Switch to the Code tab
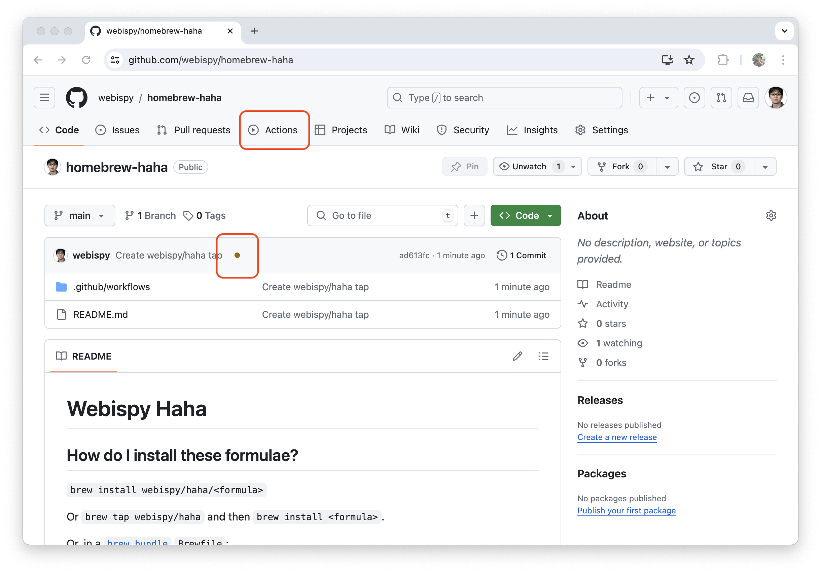This screenshot has height=573, width=821. 59,130
